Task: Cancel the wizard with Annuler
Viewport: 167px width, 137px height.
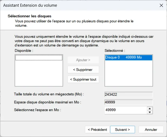Action: coord(151,129)
